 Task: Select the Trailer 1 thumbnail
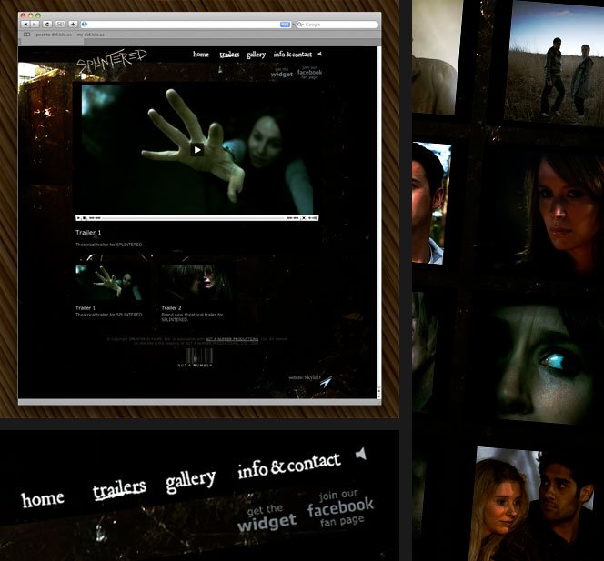tap(107, 283)
